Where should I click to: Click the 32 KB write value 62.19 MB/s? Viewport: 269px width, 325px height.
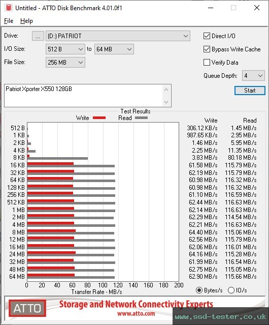(x=203, y=172)
